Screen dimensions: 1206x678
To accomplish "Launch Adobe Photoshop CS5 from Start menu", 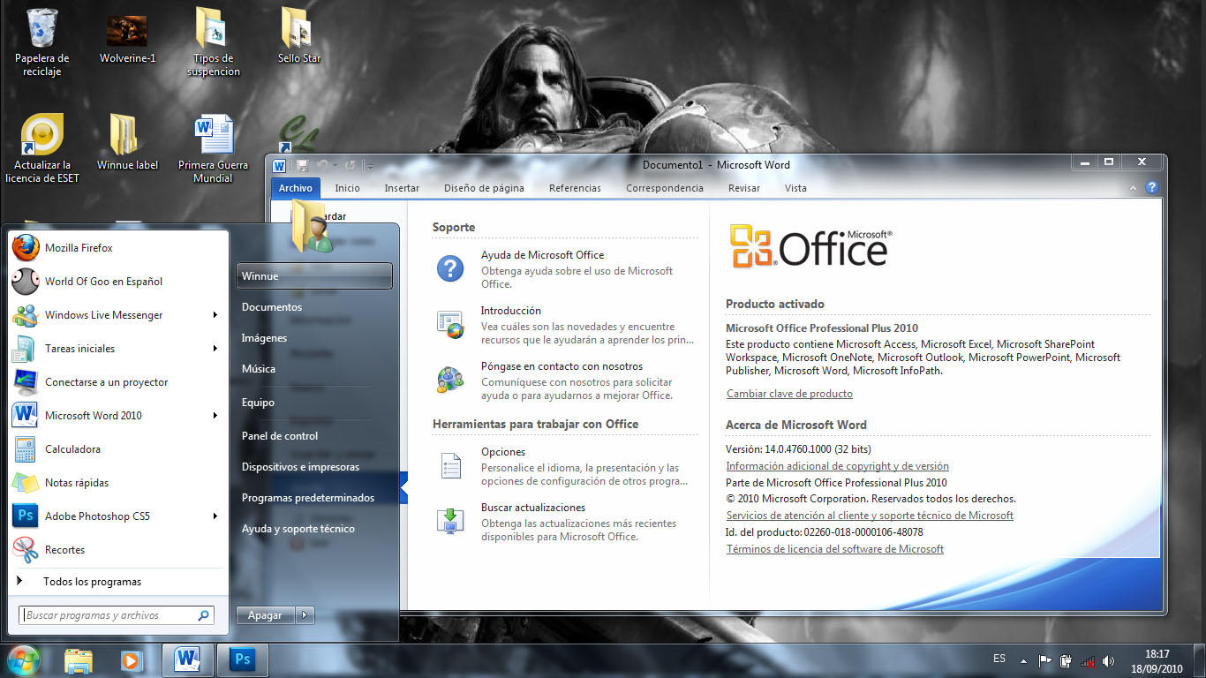I will [x=117, y=516].
